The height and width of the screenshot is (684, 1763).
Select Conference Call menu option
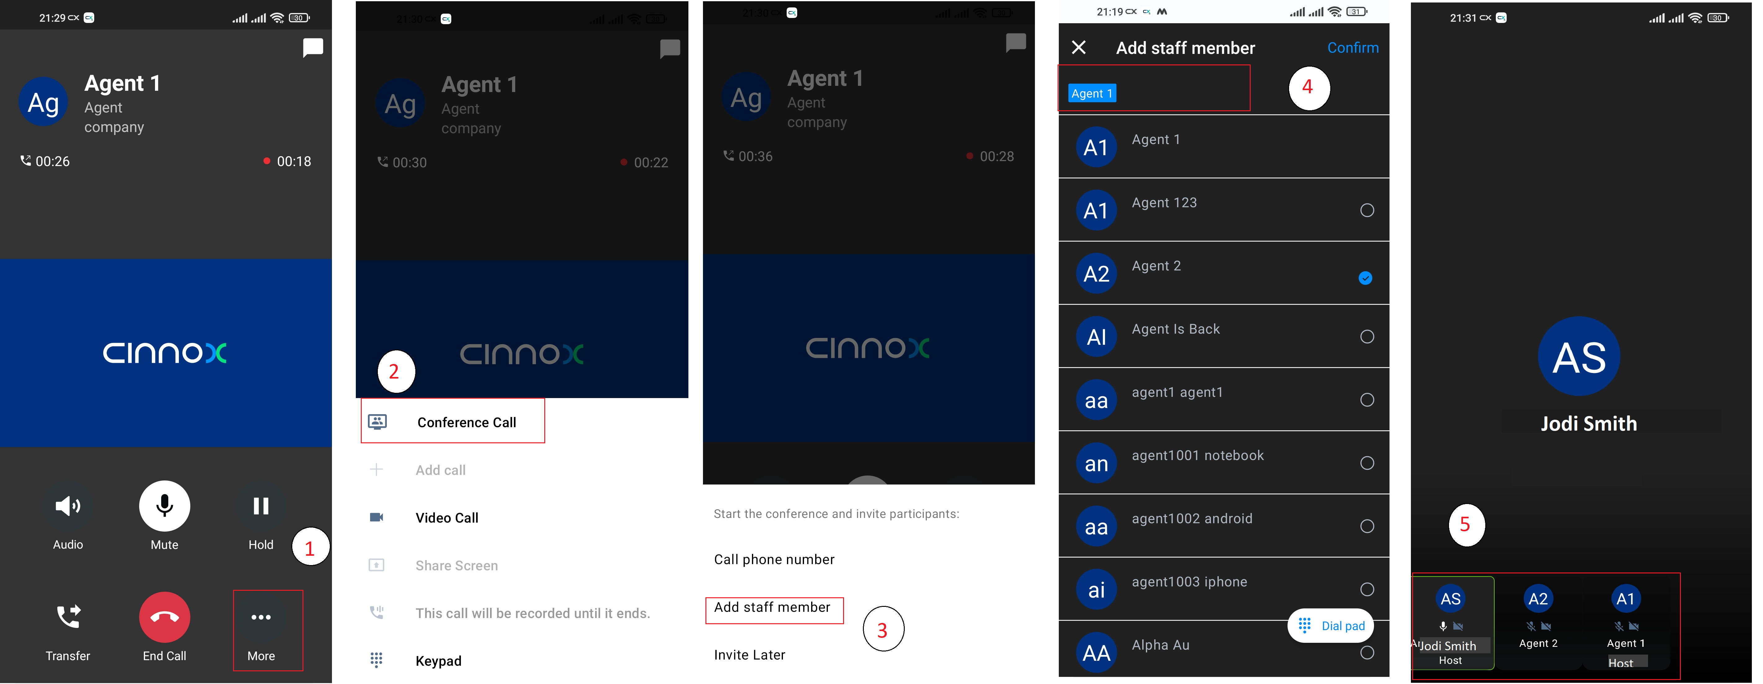[x=466, y=422]
